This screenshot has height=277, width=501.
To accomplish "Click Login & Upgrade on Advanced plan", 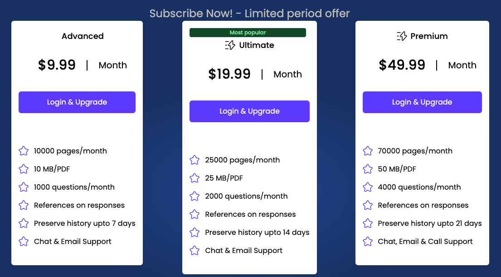I will click(77, 102).
